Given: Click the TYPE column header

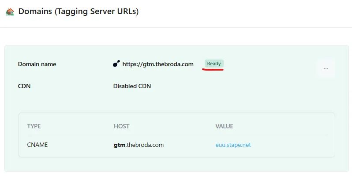Looking at the screenshot, I should coord(34,126).
